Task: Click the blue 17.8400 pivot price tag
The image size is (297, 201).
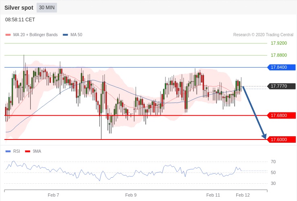Action: [281, 67]
